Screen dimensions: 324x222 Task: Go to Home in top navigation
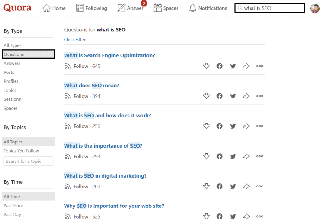pos(54,8)
